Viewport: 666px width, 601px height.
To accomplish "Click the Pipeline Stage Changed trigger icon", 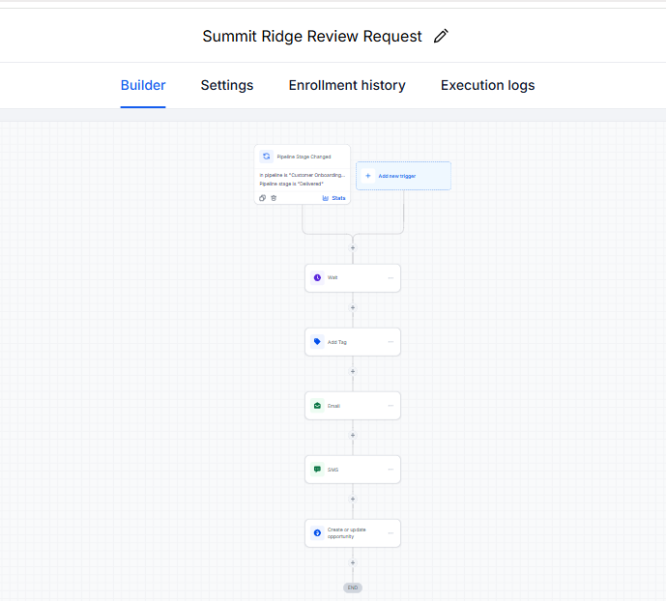I will (x=267, y=157).
